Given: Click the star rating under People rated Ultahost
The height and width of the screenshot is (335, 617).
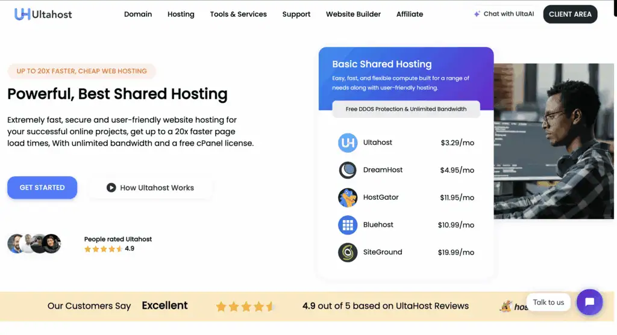Looking at the screenshot, I should pyautogui.click(x=103, y=249).
